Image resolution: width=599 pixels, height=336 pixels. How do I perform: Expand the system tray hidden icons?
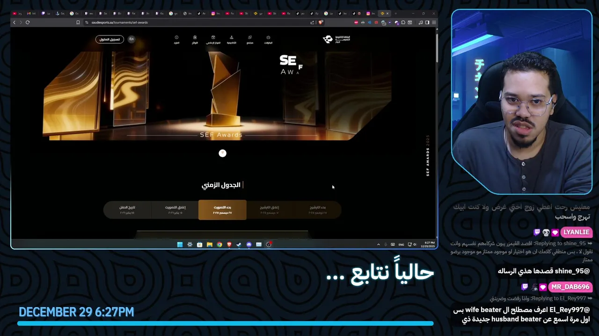378,245
